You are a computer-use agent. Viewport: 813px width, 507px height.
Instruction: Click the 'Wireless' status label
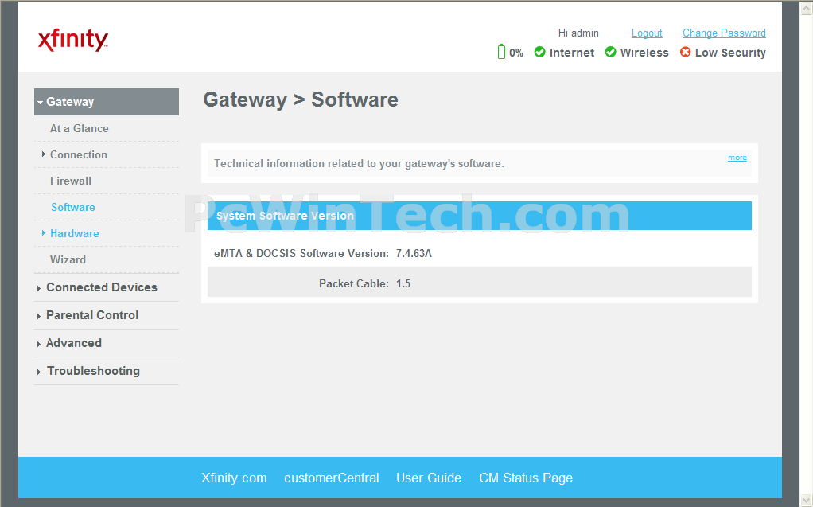[644, 53]
